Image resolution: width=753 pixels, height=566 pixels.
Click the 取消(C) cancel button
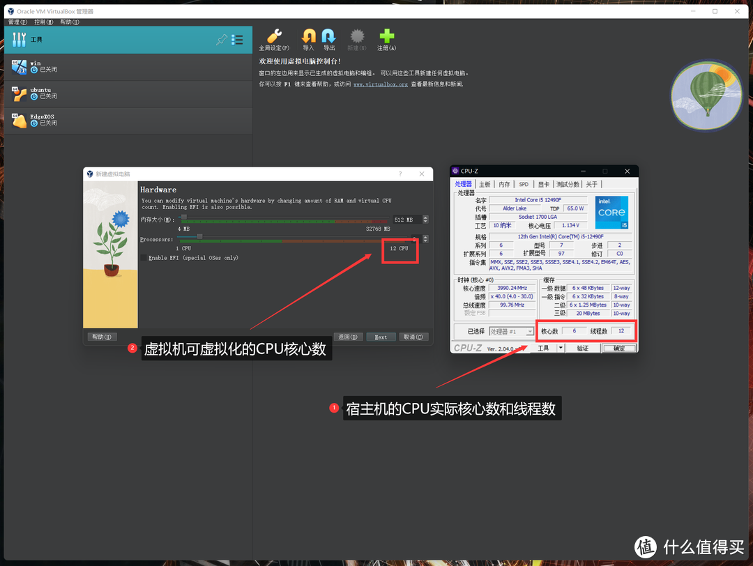pyautogui.click(x=413, y=337)
